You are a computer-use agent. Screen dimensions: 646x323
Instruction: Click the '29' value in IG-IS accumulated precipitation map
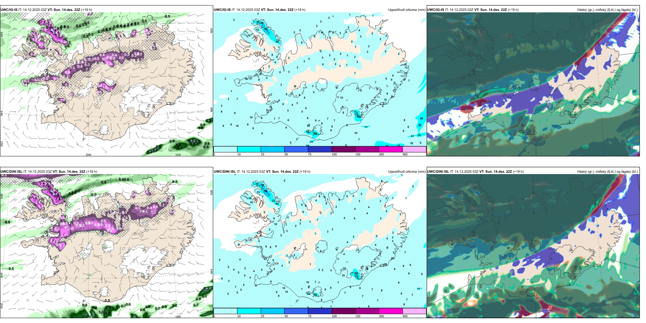pos(421,119)
